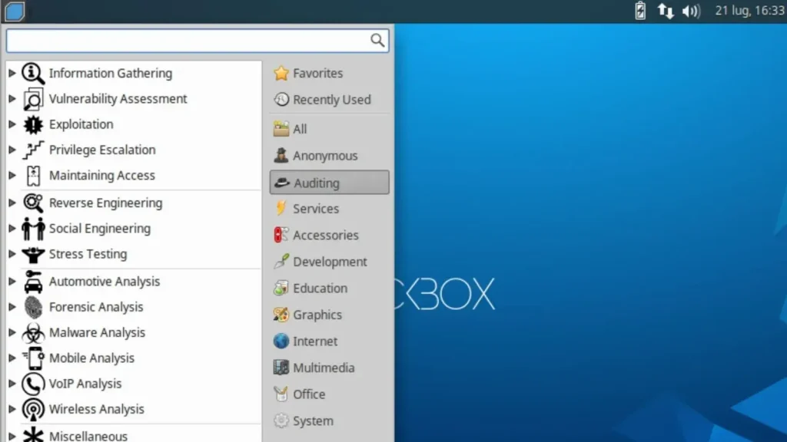Expand the Social Engineering submenu arrow
The width and height of the screenshot is (787, 442).
point(12,229)
